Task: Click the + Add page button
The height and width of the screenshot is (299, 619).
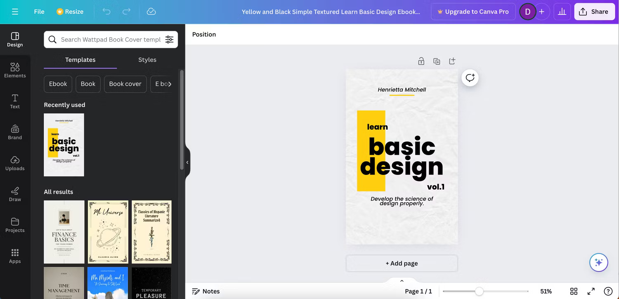Action: (x=402, y=263)
